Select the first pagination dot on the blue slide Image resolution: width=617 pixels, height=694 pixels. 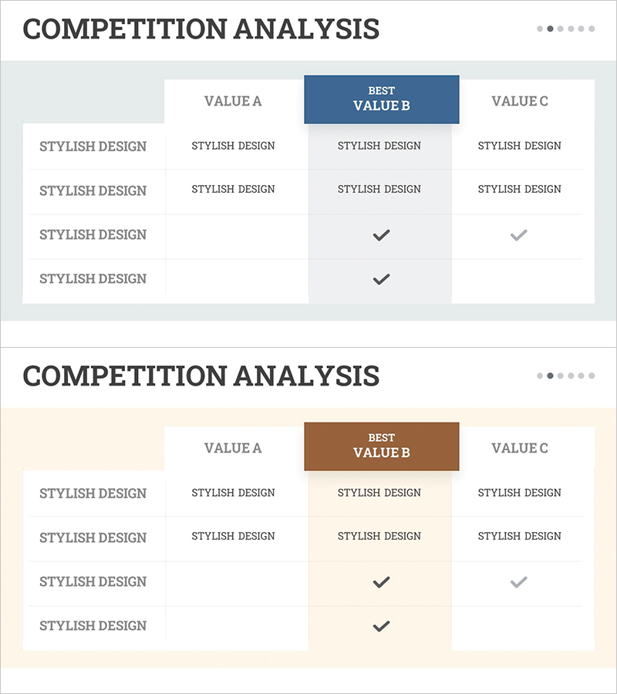(x=540, y=29)
